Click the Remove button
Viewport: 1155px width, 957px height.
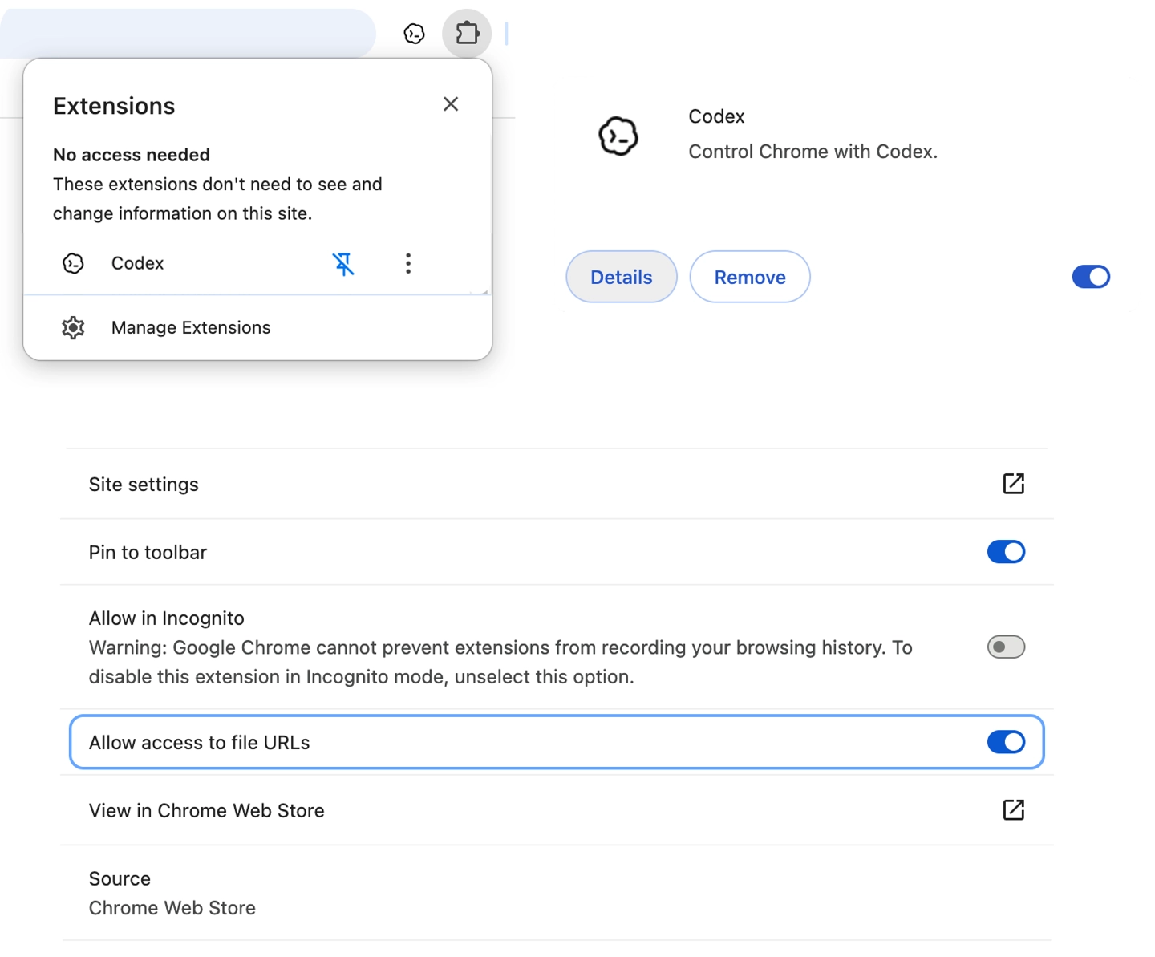pyautogui.click(x=750, y=277)
